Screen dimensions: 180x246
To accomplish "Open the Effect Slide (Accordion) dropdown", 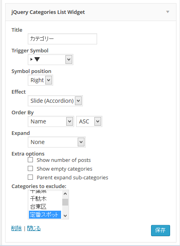I will coord(55,101).
